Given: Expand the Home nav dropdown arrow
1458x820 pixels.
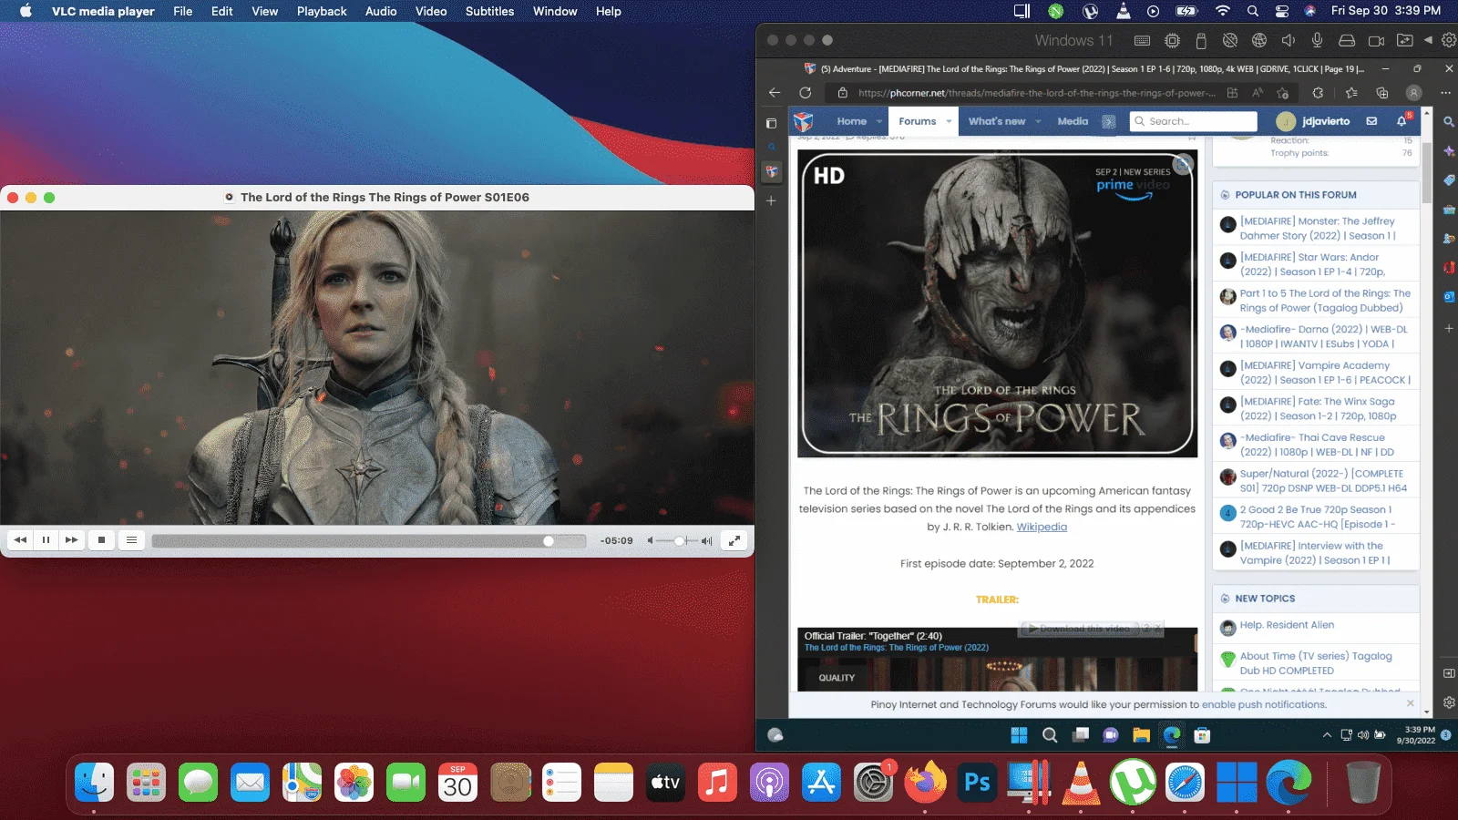Looking at the screenshot, I should pyautogui.click(x=879, y=121).
